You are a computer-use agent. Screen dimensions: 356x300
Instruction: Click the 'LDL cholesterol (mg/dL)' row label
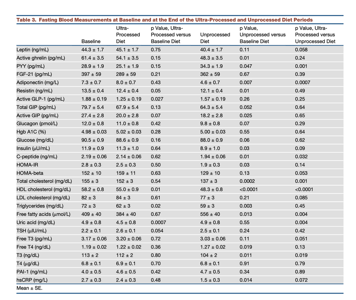[x=43, y=198]
